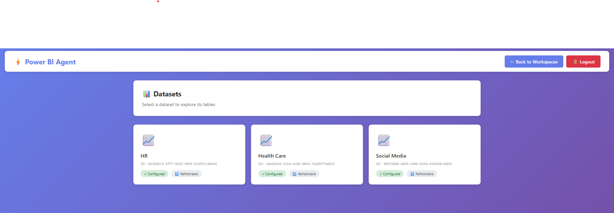Open the HR dataset name
The height and width of the screenshot is (213, 614).
pos(144,156)
